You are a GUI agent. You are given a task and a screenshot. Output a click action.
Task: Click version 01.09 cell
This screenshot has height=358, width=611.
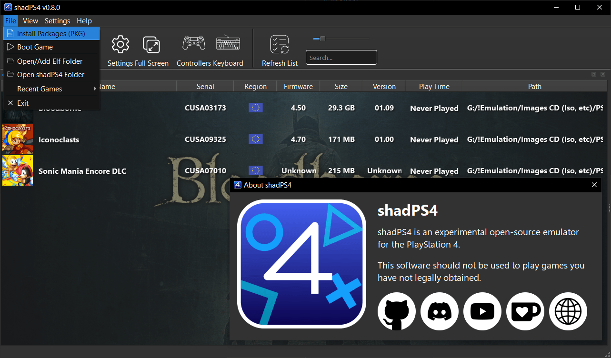click(x=384, y=108)
